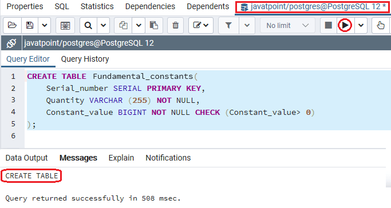Image resolution: width=391 pixels, height=208 pixels.
Task: Click the Filter funnel icon
Action: pos(228,25)
